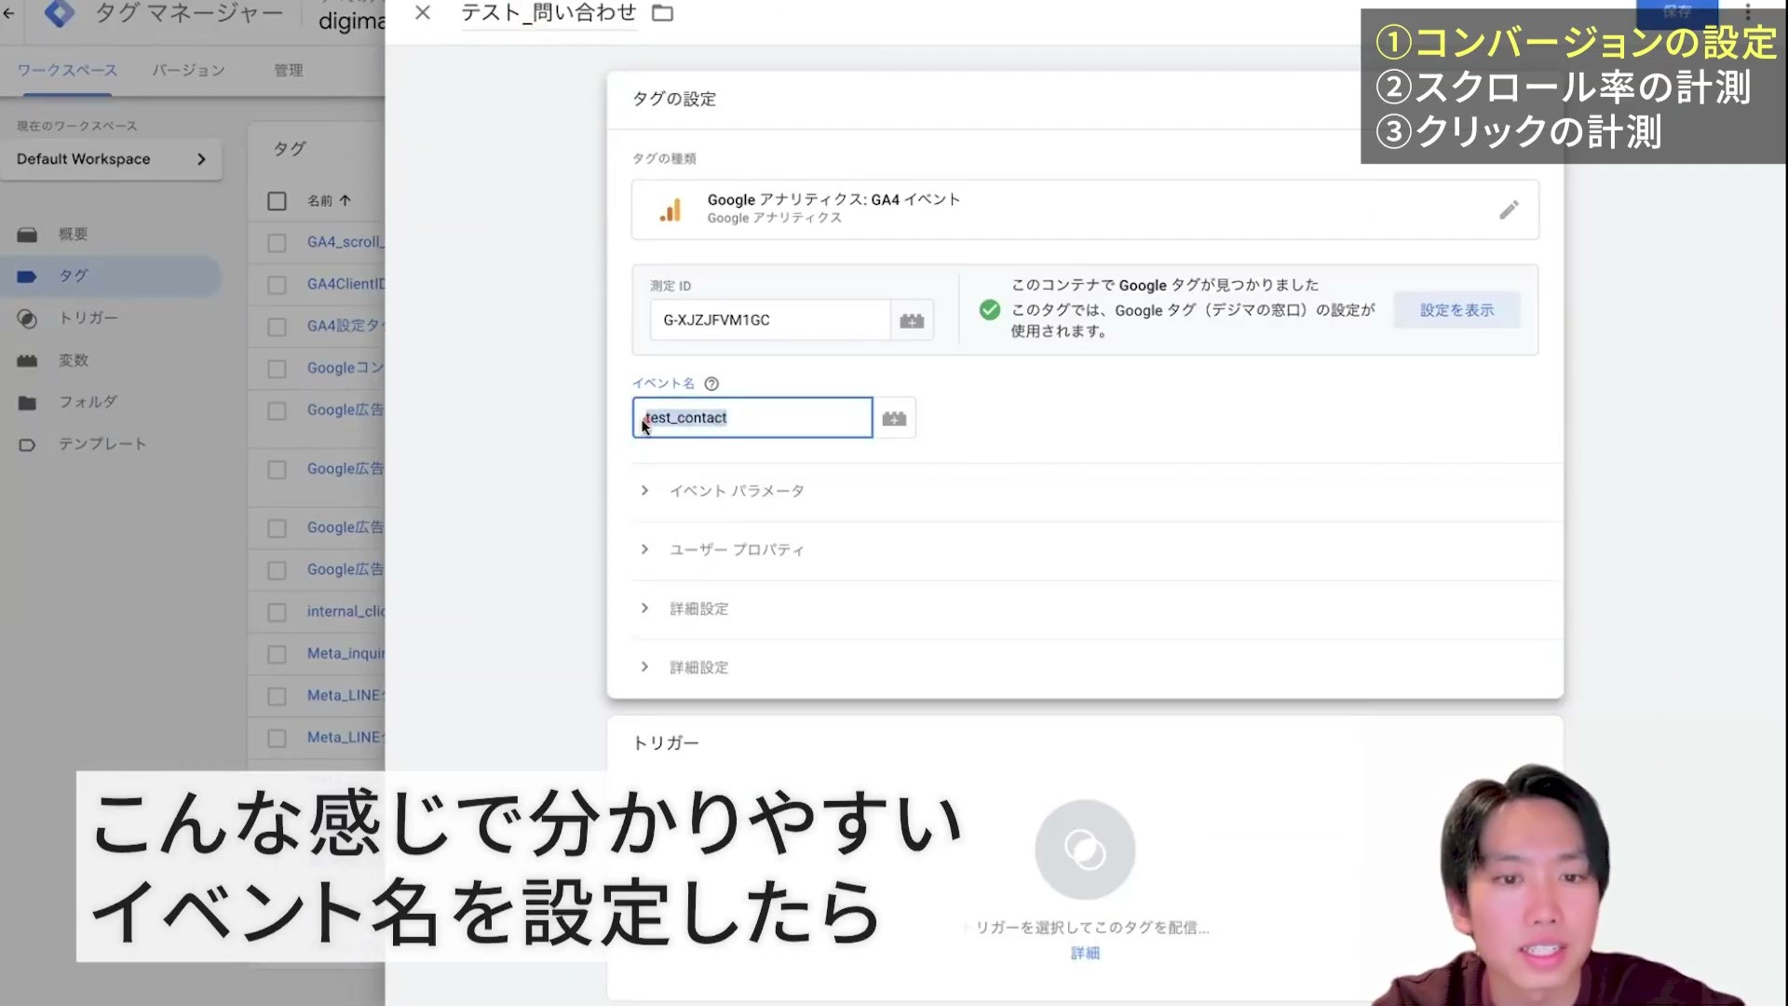1788x1006 pixels.
Task: Sort the tag list by 名前 column
Action: [329, 201]
